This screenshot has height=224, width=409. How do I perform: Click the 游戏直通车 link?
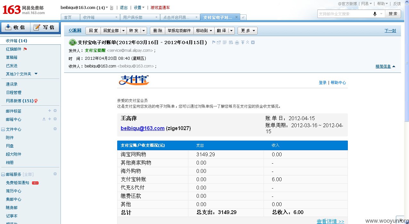(x=160, y=8)
